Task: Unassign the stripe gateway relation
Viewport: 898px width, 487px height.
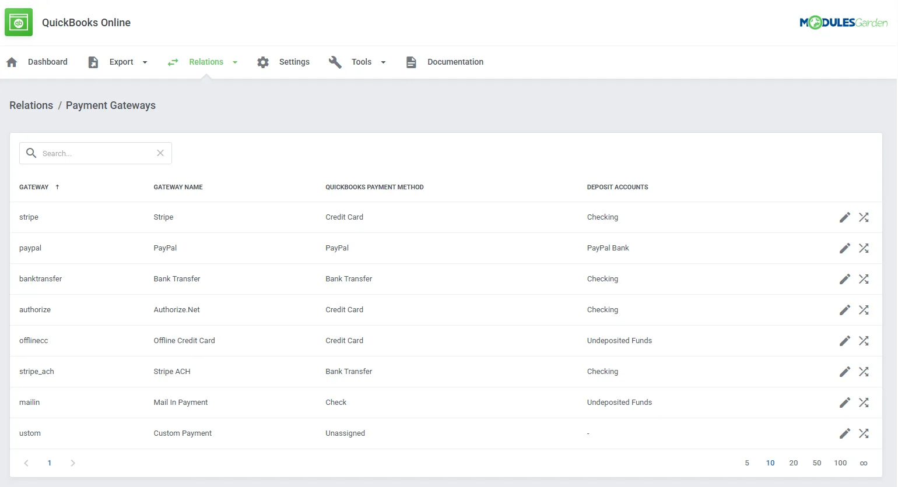Action: pos(864,217)
